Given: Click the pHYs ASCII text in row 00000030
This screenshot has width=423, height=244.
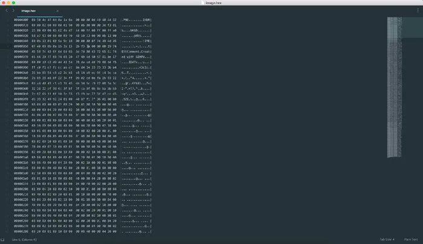Looking at the screenshot, I should coord(137,36).
